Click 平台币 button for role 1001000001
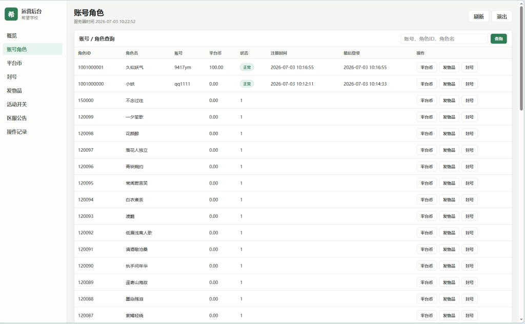The image size is (525, 324). click(427, 67)
